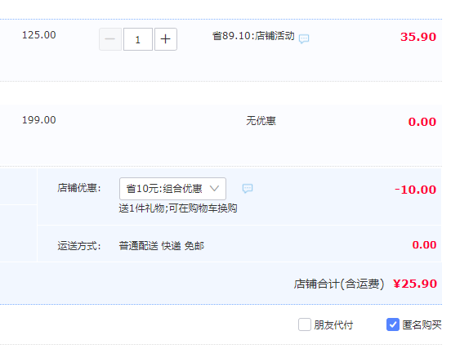451x349 pixels.
Task: Click the 无优惠 text in second item row
Action: [x=261, y=120]
